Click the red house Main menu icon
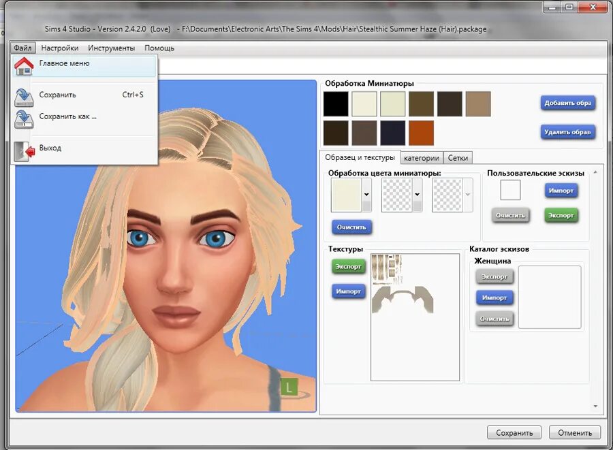Screen dimensions: 613x450 coord(24,65)
